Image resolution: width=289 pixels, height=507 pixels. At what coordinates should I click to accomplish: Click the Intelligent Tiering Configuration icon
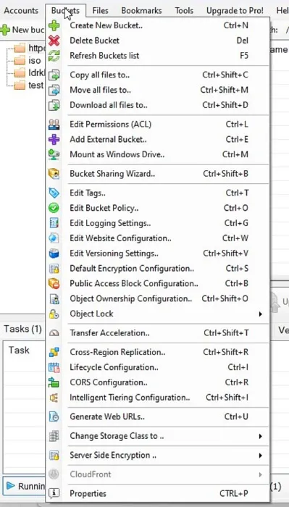tap(54, 398)
